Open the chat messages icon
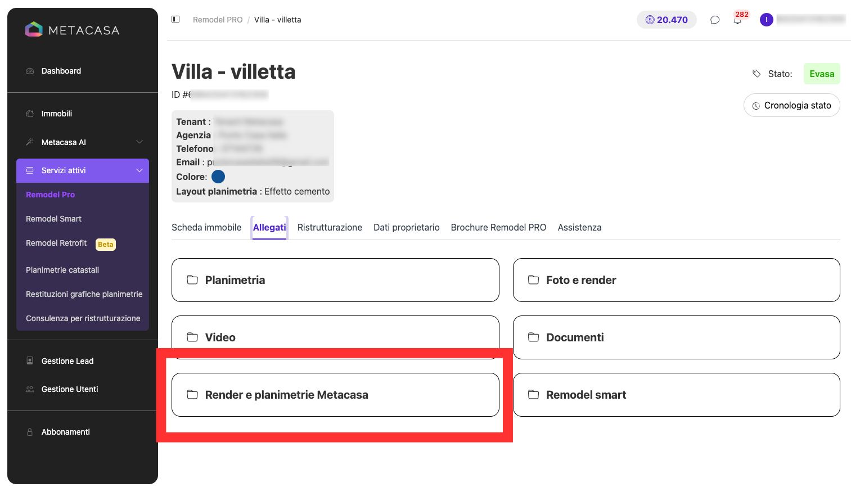Image resolution: width=851 pixels, height=487 pixels. pos(715,20)
